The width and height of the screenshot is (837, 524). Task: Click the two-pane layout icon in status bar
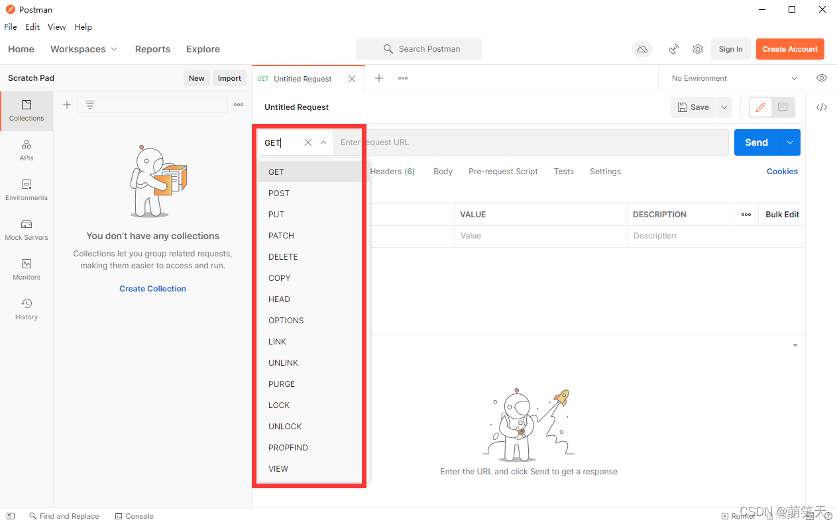[10, 516]
